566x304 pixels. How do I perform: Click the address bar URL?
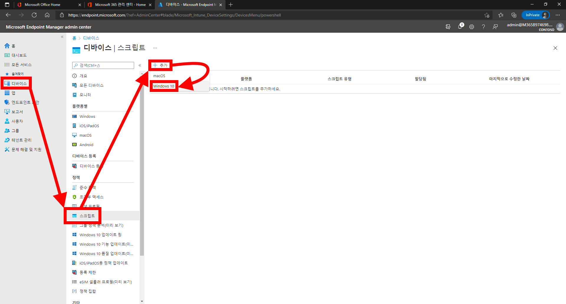pyautogui.click(x=175, y=15)
